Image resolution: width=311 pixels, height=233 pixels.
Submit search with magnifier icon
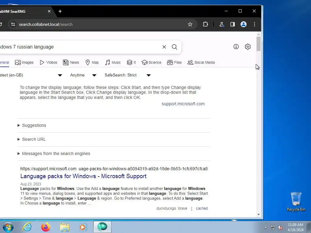click(175, 47)
